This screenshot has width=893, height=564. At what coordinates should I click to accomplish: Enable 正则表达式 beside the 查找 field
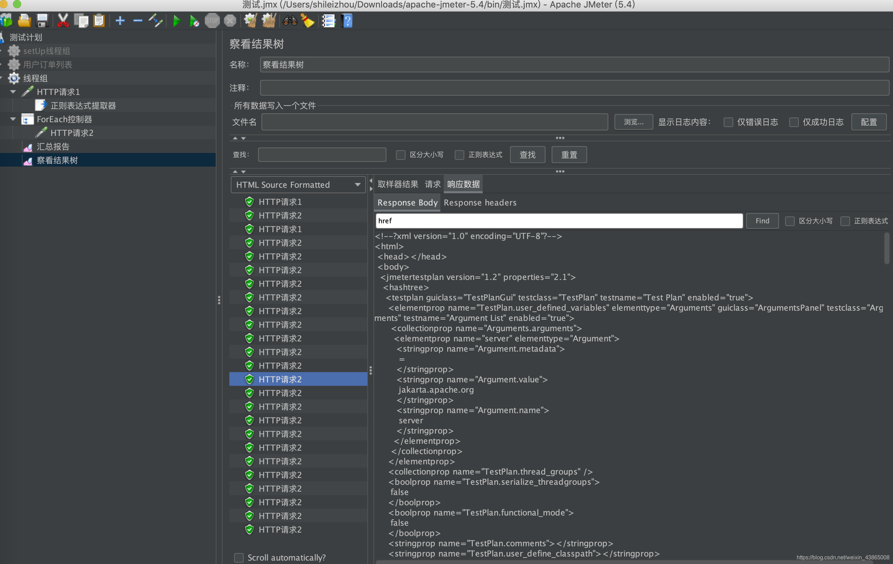point(459,155)
